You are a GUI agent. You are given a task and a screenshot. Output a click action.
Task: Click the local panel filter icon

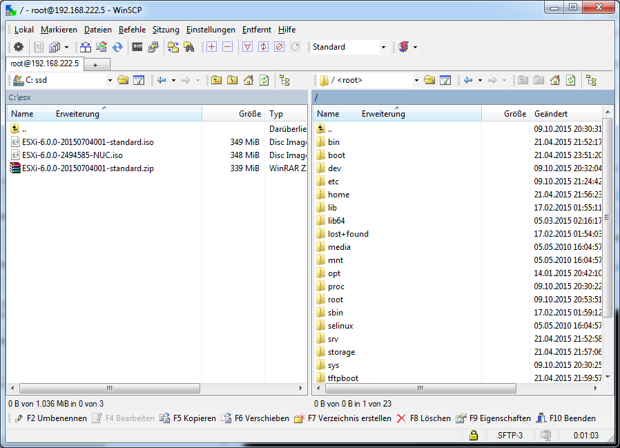click(x=139, y=80)
